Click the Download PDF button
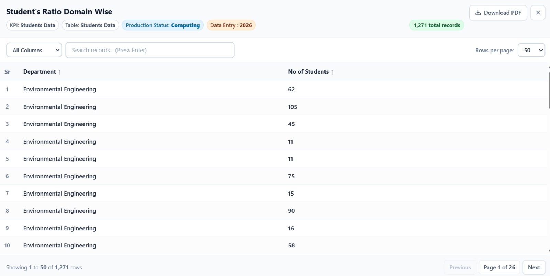The height and width of the screenshot is (276, 550). tap(498, 13)
